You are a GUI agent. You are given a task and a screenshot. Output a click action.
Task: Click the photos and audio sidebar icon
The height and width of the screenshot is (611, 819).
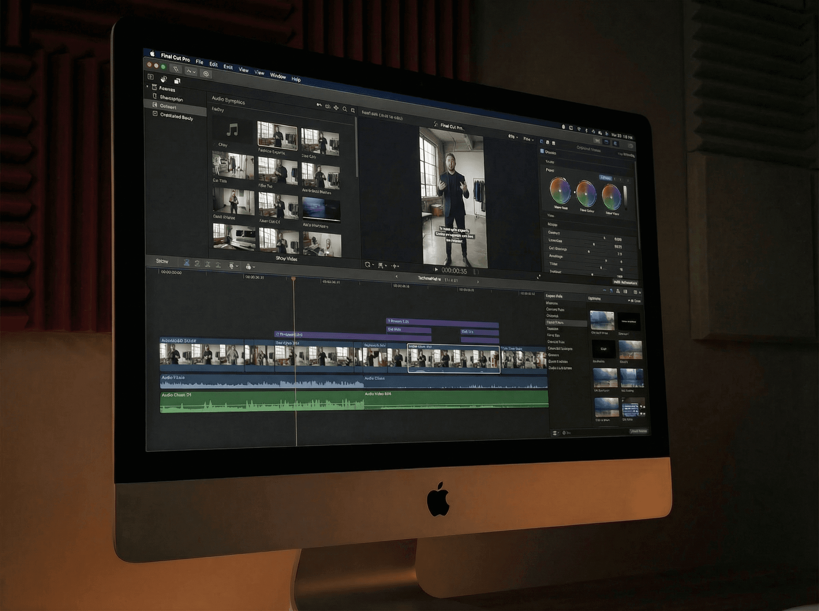[163, 79]
